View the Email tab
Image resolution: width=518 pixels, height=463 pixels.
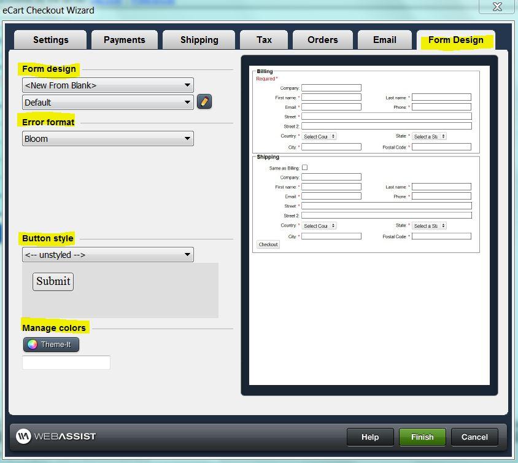point(384,39)
